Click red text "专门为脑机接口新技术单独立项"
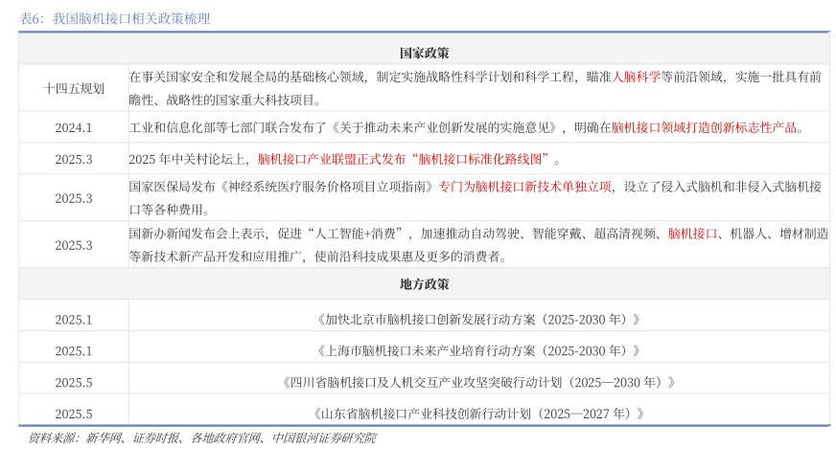836x470 pixels. 524,187
